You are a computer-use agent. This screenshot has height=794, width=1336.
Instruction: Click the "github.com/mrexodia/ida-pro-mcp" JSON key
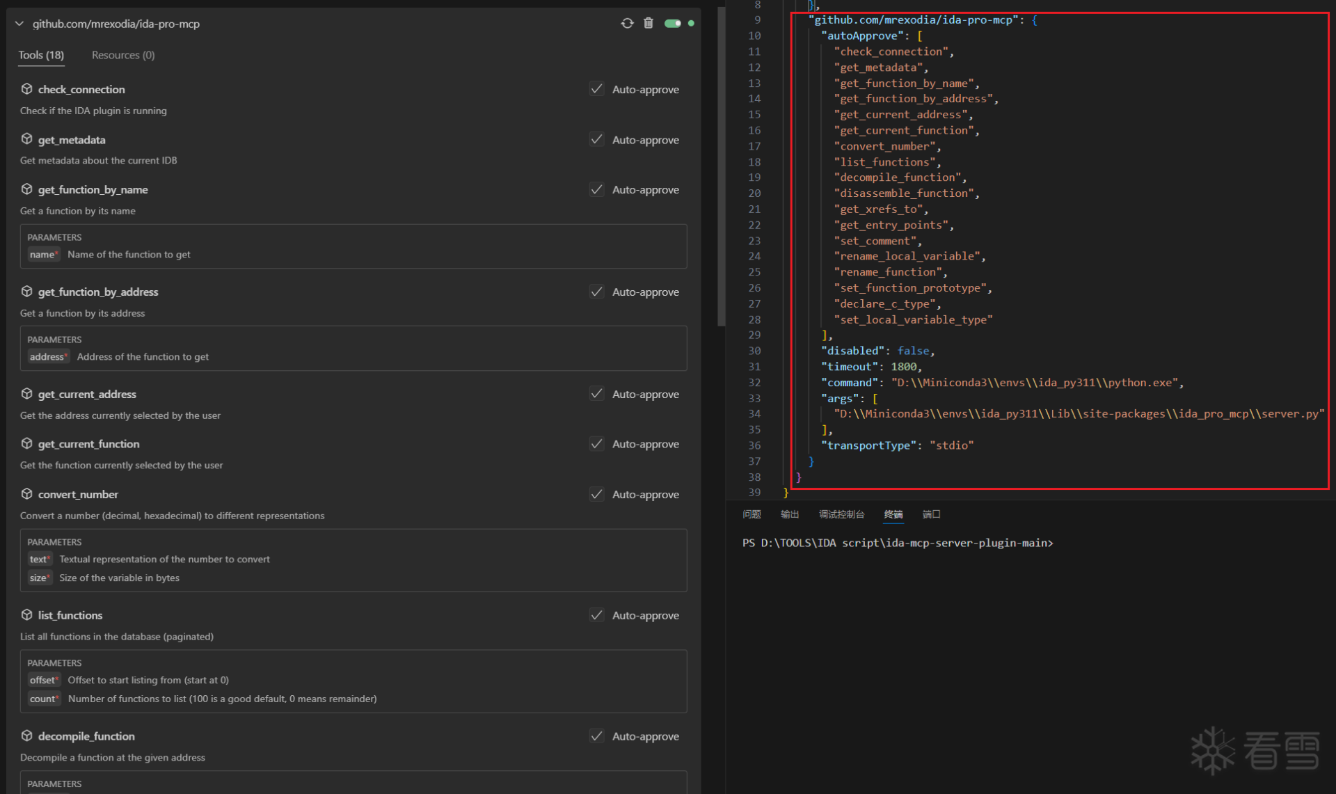[x=913, y=19]
